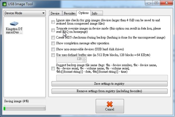The height and width of the screenshot is (117, 175).
Task: Click the 'Saving image (4%)' status text
Action: click(16, 101)
